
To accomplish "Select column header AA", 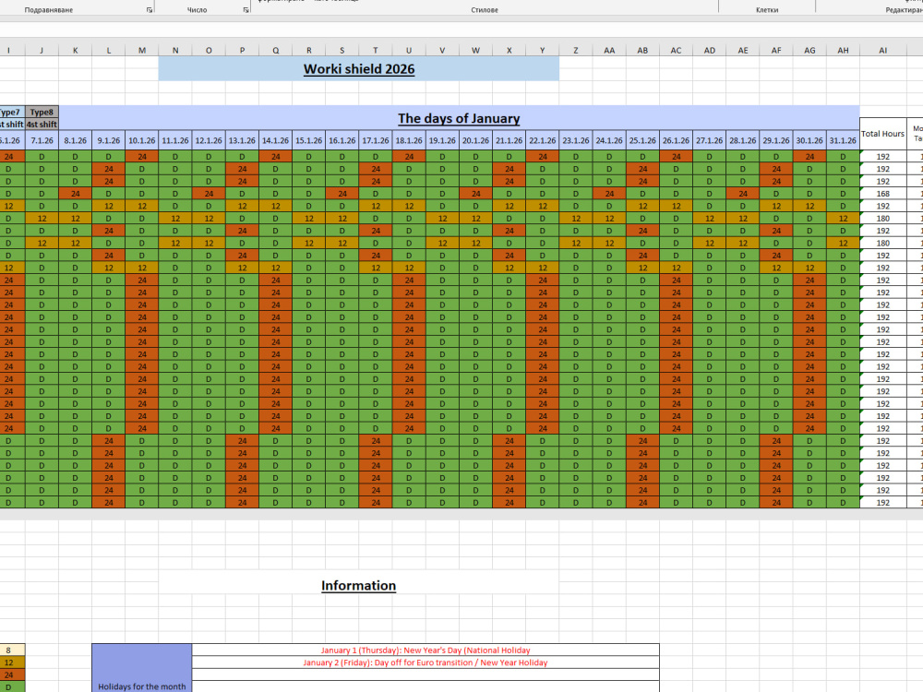I will tap(609, 51).
